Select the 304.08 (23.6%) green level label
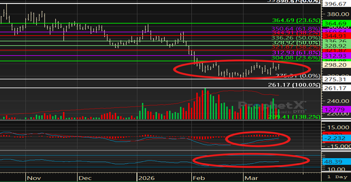Viewport: 351px width, 182px height. [x=296, y=58]
